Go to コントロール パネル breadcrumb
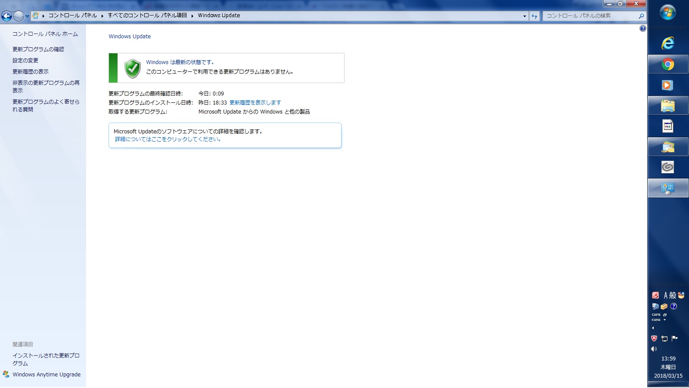 [73, 15]
